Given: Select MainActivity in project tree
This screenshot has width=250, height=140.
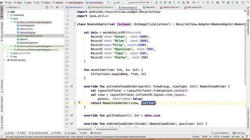Looking at the screenshot, I should [x=26, y=29].
